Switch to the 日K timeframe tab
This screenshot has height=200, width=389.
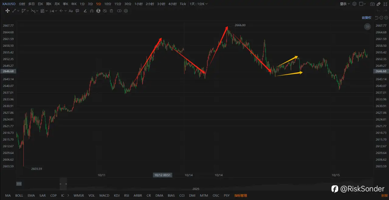pos(40,4)
